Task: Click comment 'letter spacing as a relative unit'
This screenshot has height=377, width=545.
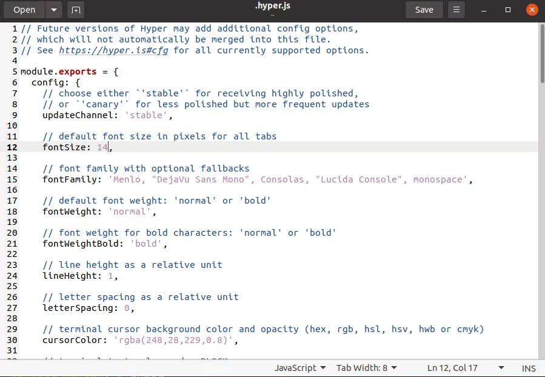Action: click(141, 297)
